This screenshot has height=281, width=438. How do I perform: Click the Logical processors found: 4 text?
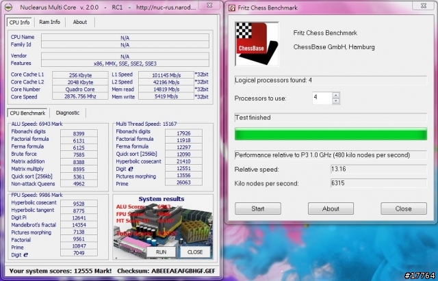(273, 81)
